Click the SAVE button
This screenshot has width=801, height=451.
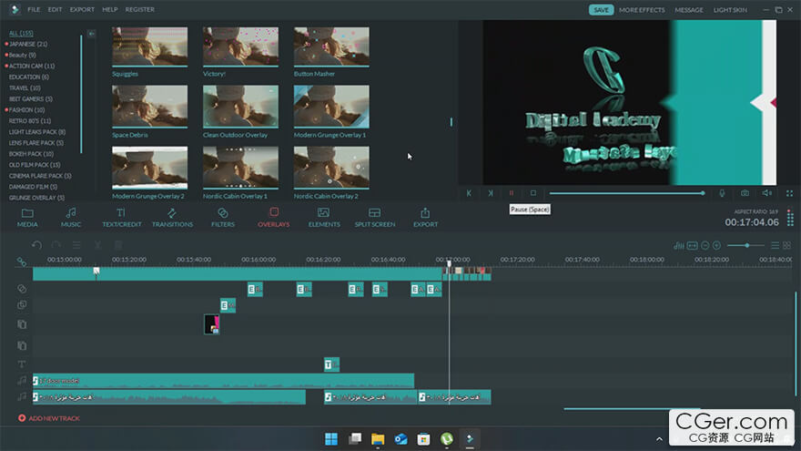point(601,10)
